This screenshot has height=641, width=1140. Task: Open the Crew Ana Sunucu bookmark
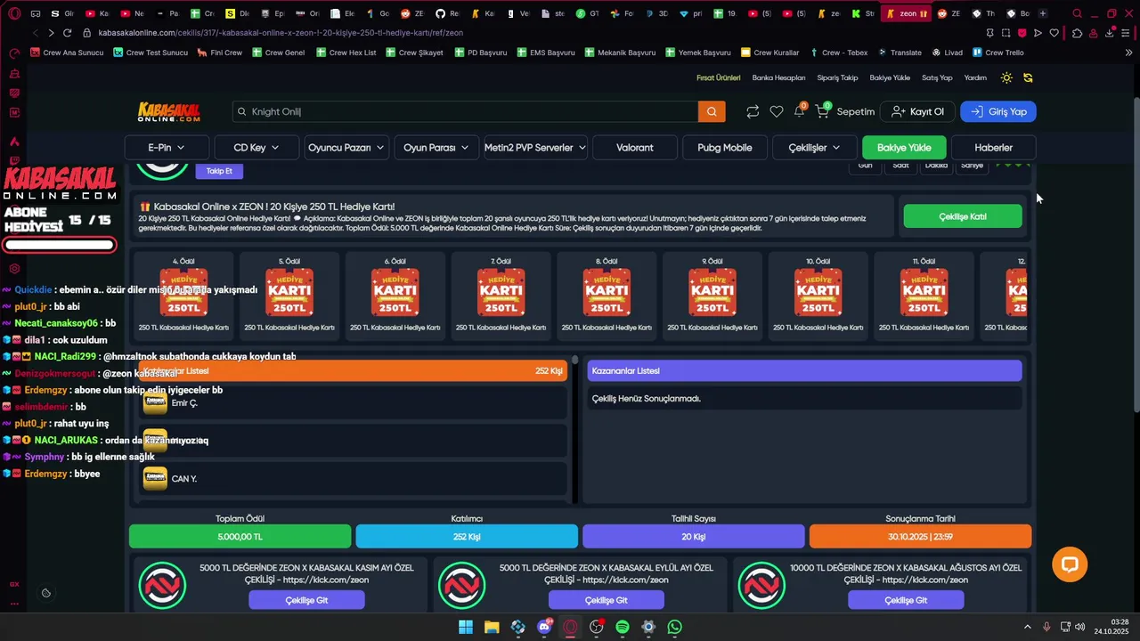67,53
